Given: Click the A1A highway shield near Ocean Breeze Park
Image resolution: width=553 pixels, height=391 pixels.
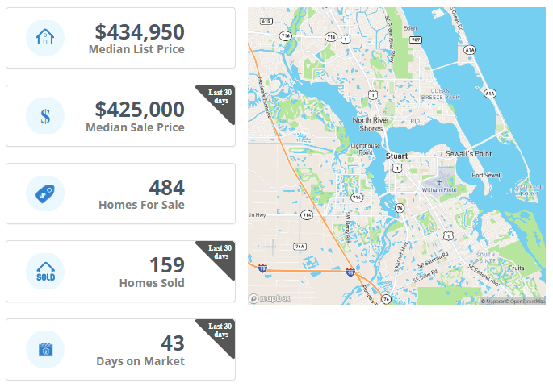Looking at the screenshot, I should pos(489,94).
